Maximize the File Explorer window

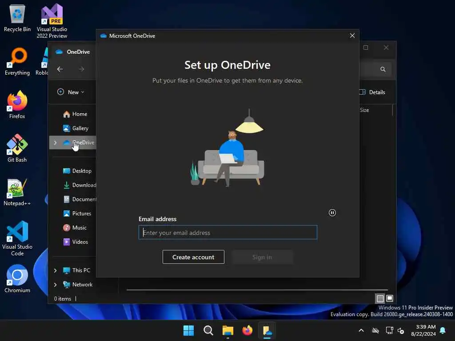pos(366,48)
